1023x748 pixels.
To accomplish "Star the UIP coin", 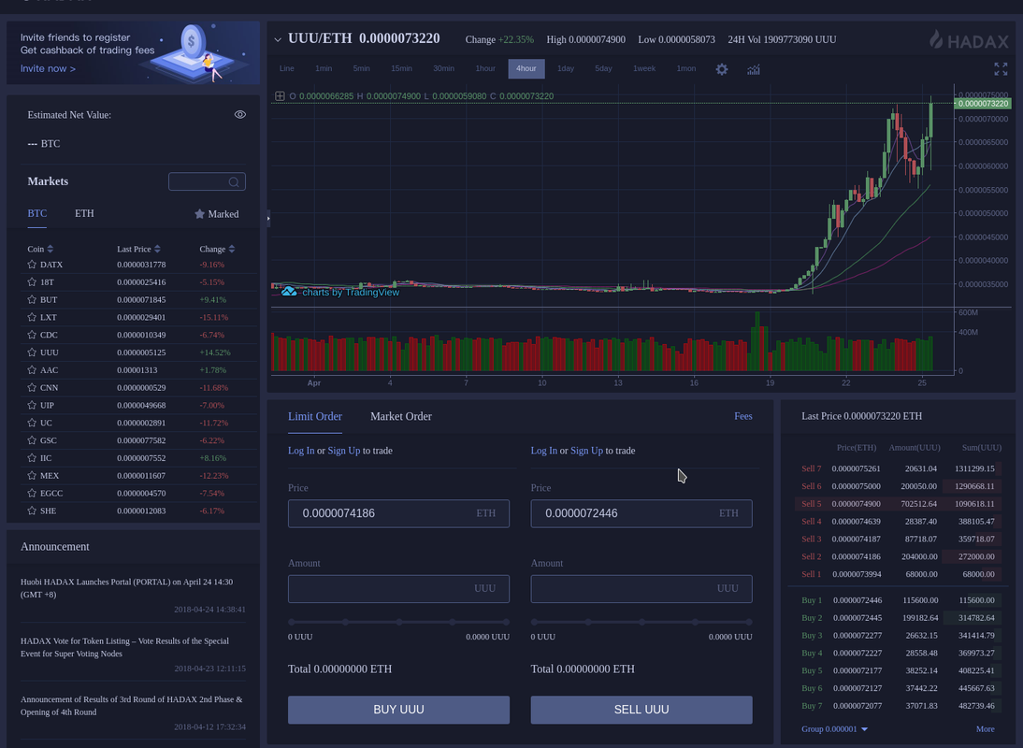I will point(31,406).
